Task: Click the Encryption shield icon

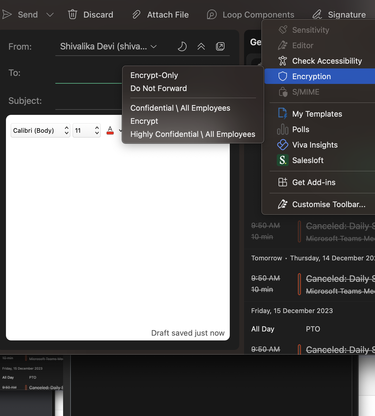Action: 283,76
